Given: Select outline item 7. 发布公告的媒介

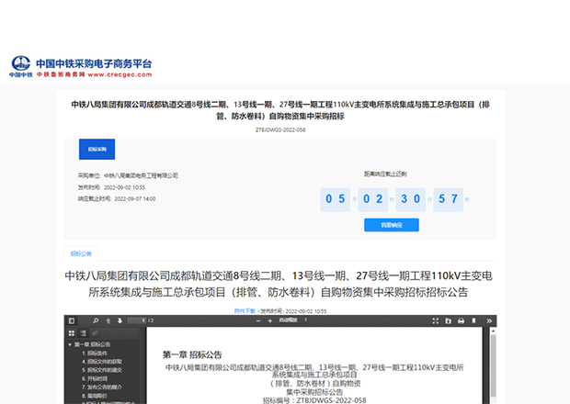Looking at the screenshot, I should (102, 387).
